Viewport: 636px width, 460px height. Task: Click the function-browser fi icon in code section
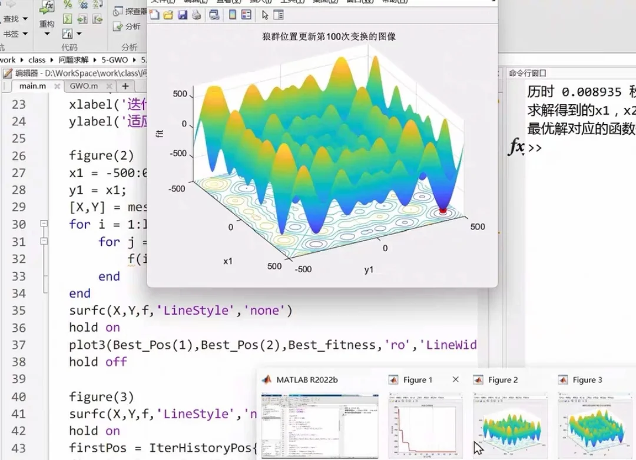[67, 34]
